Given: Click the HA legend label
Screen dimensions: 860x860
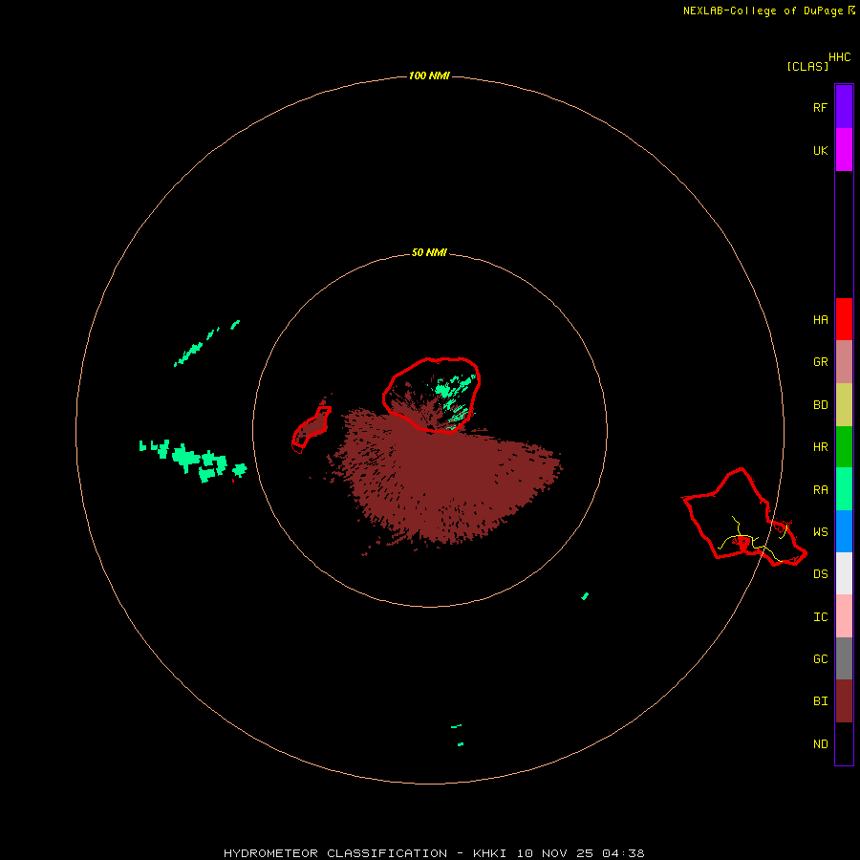Looking at the screenshot, I should 820,320.
